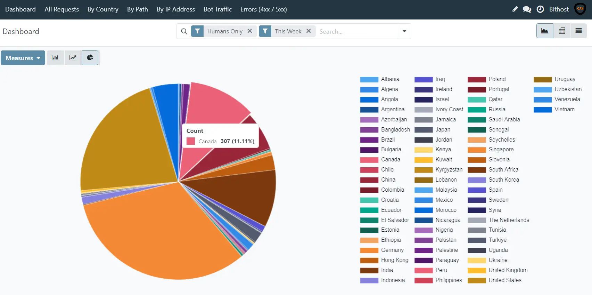
Task: Remove the This Week filter
Action: [309, 31]
